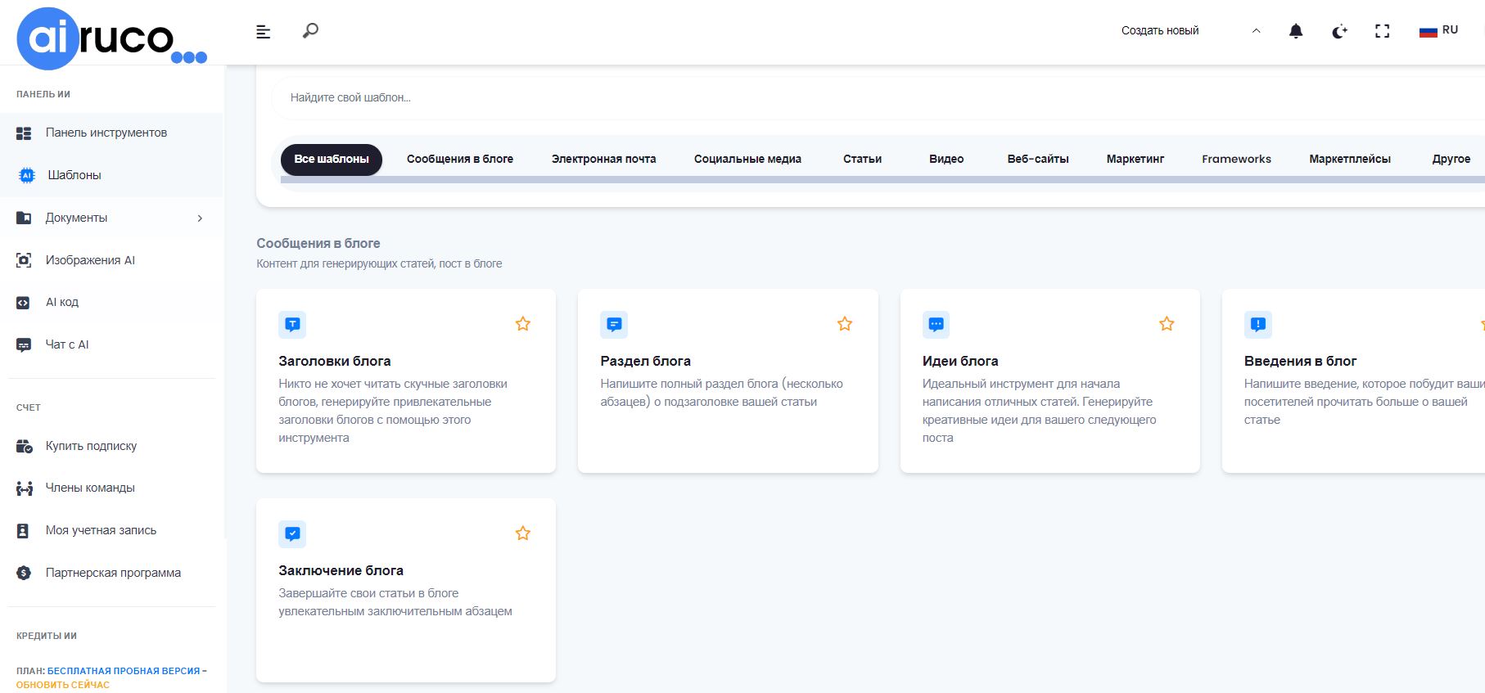Viewport: 1485px width, 693px height.
Task: Switch to Электронная почта tab
Action: click(604, 159)
